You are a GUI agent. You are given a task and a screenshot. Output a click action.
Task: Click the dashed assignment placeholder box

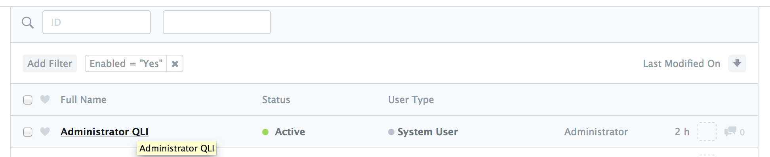click(x=707, y=132)
